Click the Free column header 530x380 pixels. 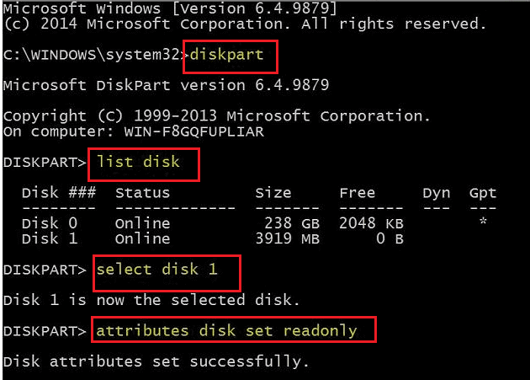(357, 193)
